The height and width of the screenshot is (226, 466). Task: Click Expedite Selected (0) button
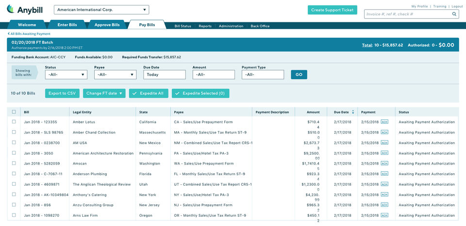coord(200,93)
